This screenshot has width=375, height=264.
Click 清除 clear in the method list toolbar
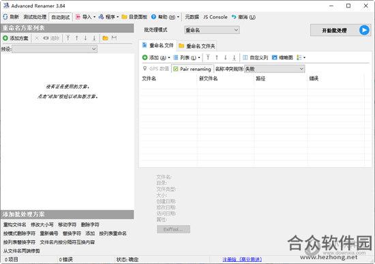click(x=51, y=38)
